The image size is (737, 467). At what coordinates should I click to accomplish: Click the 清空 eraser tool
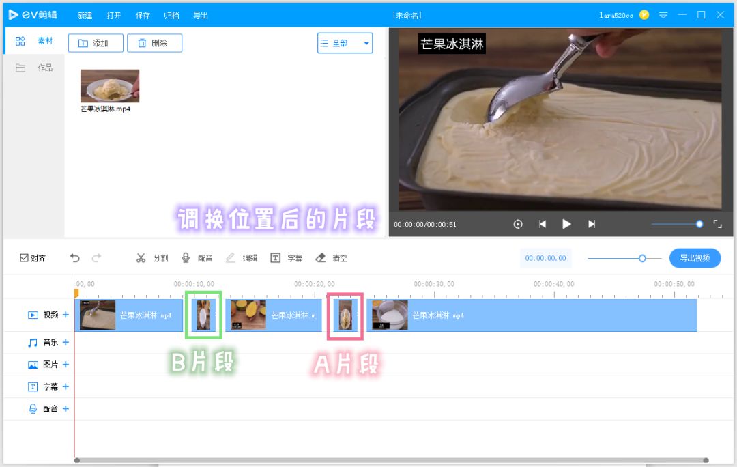pos(332,257)
